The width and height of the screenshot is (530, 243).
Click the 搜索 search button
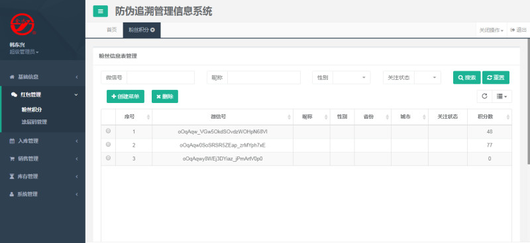[x=467, y=77]
